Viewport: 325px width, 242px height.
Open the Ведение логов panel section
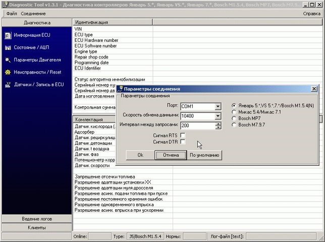pos(36,219)
